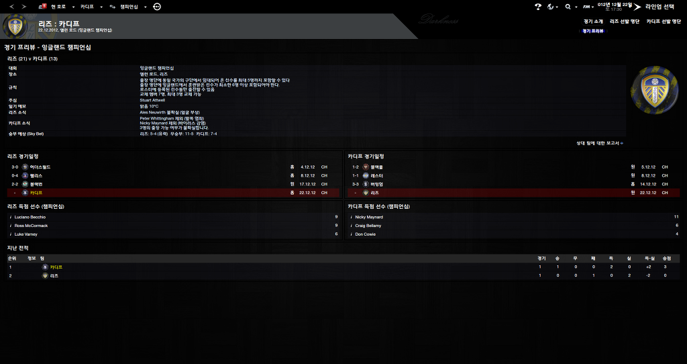Open the inbox icon with red badge

42,7
